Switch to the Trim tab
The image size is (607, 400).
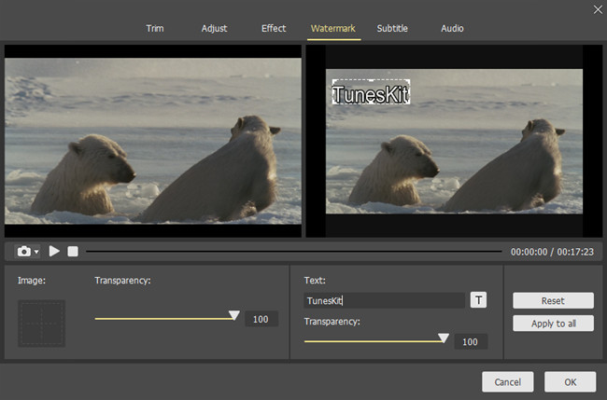(x=155, y=29)
